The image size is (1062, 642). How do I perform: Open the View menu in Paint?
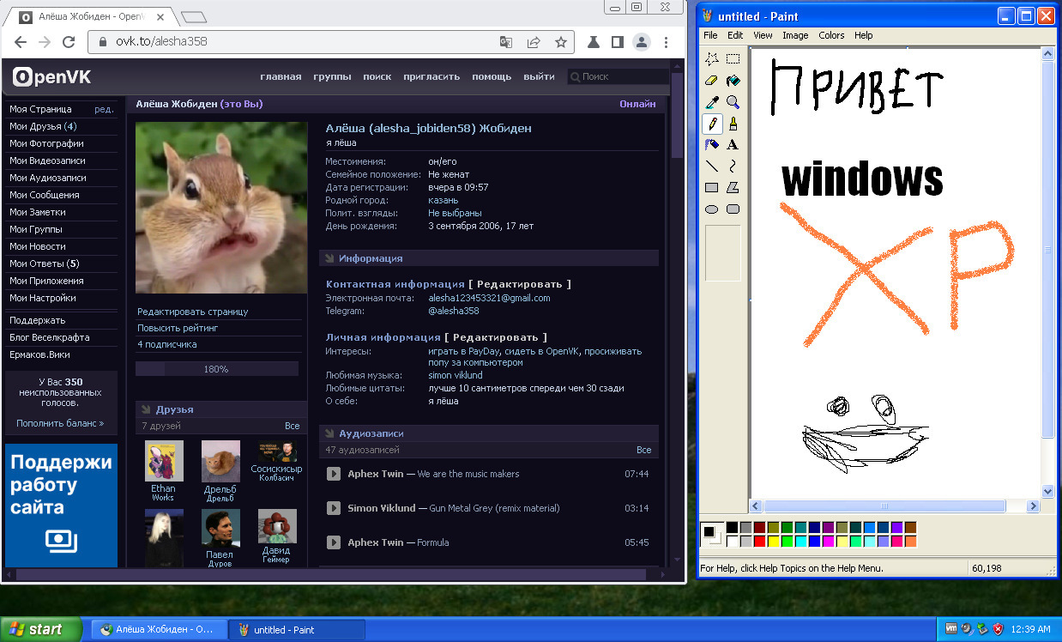point(763,35)
